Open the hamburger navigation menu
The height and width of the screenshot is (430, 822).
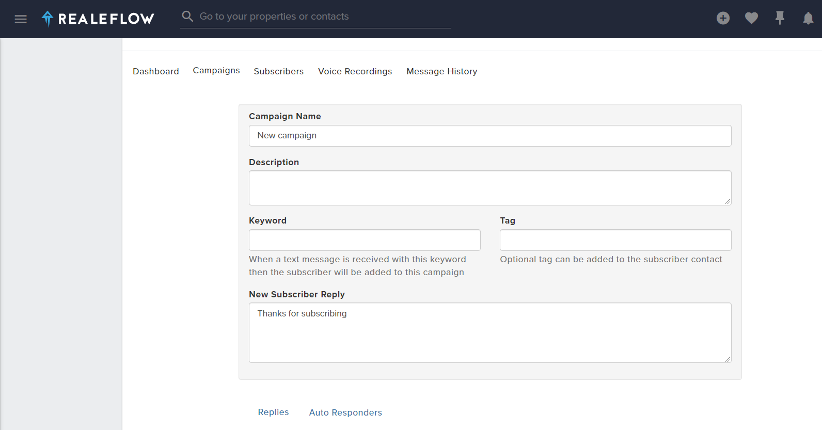(x=21, y=19)
